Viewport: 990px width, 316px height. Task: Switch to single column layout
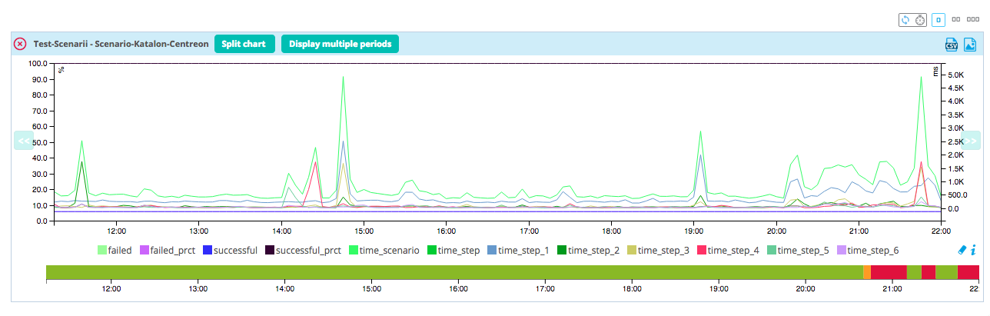pos(939,19)
